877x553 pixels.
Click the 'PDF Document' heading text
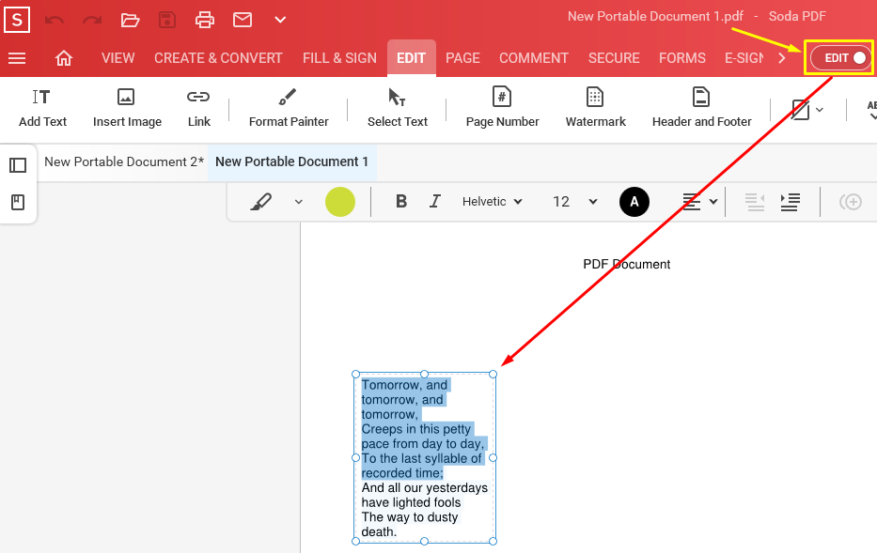pyautogui.click(x=626, y=264)
